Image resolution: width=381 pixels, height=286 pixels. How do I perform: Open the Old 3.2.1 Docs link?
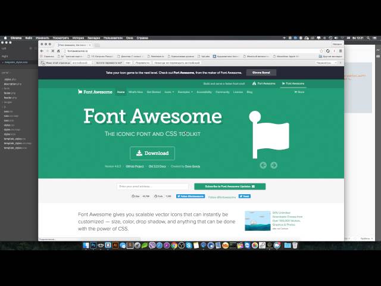coord(157,166)
